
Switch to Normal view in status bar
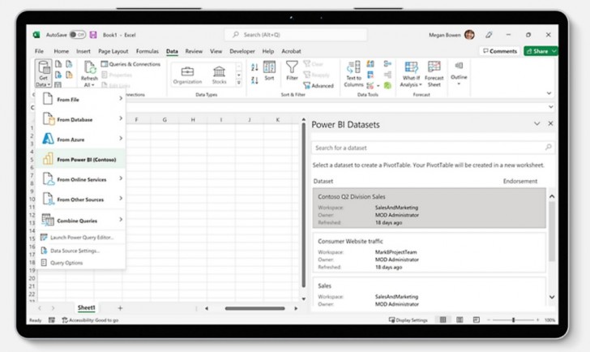pyautogui.click(x=442, y=320)
